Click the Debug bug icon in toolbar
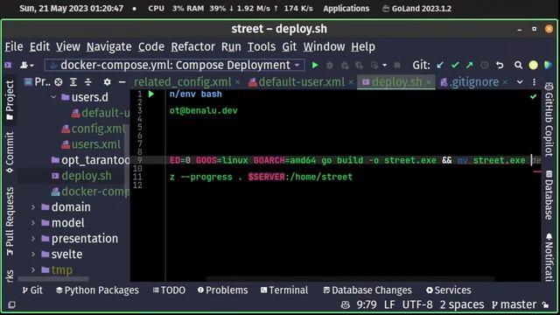Image resolution: width=560 pixels, height=315 pixels. click(x=330, y=66)
